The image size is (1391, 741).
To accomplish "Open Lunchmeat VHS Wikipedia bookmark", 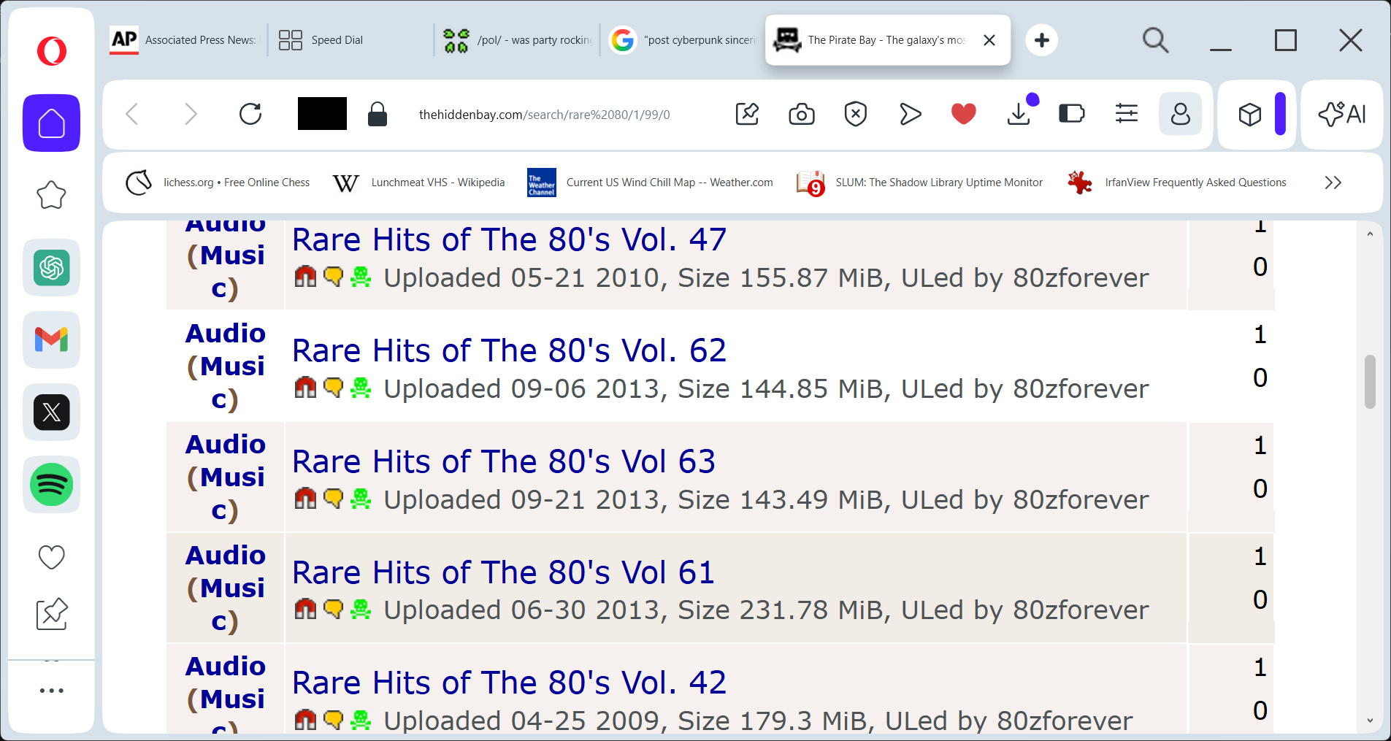I will click(419, 183).
